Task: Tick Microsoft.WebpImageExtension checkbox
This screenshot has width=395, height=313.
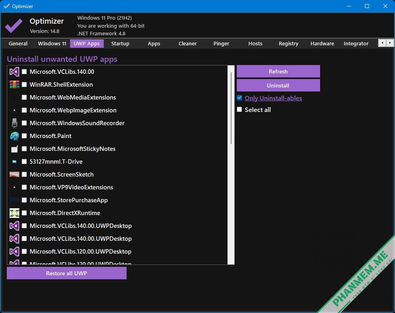Action: (24, 110)
